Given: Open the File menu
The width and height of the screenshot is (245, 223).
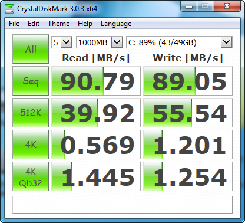Looking at the screenshot, I should pos(14,24).
